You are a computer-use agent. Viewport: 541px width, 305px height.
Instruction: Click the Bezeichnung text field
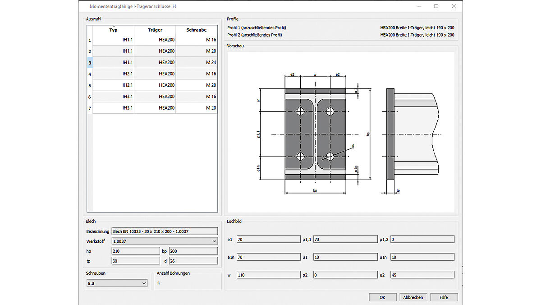click(165, 231)
